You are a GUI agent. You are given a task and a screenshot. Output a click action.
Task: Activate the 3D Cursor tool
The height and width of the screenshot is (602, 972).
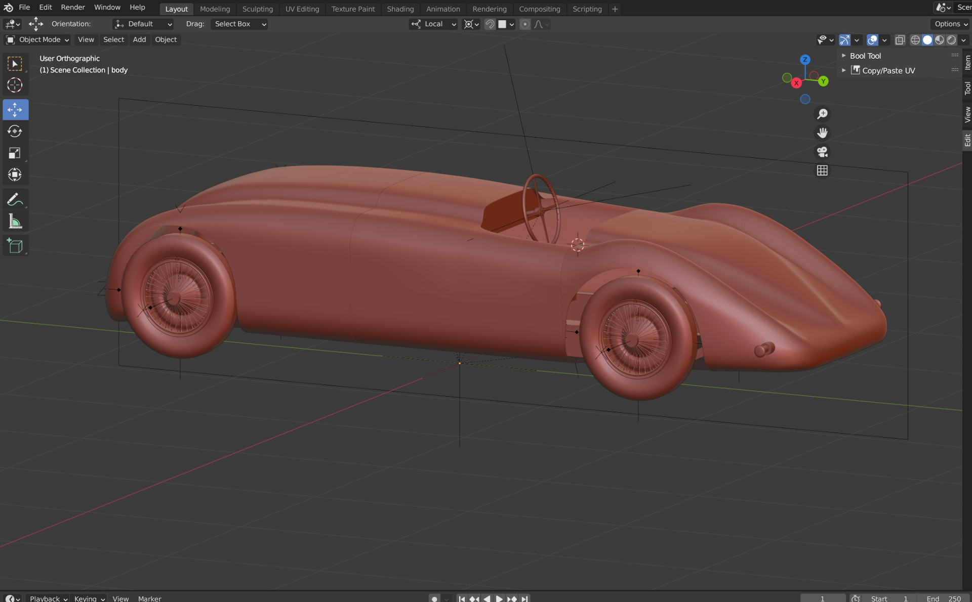point(15,85)
